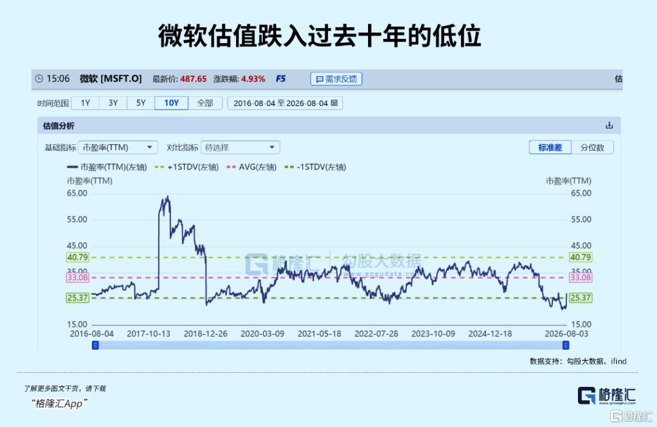
Task: Toggle the +1STDV(左轴) legend series
Action: (x=187, y=167)
